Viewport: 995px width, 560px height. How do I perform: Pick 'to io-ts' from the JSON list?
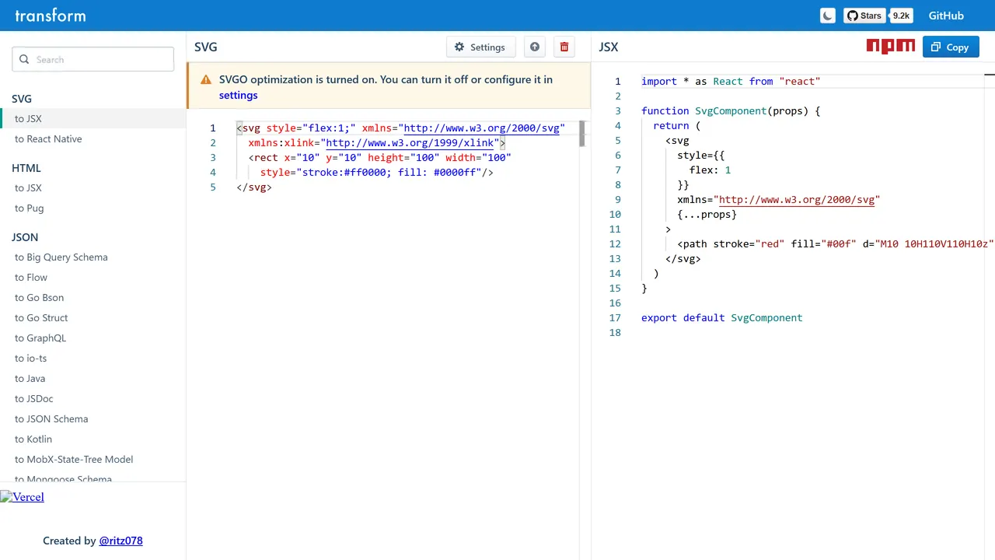(x=93, y=358)
